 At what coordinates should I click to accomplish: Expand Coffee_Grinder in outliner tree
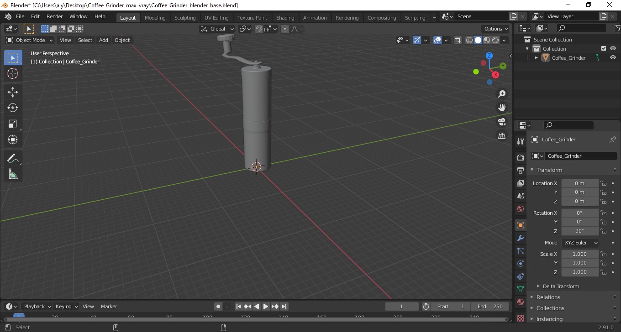(x=536, y=58)
